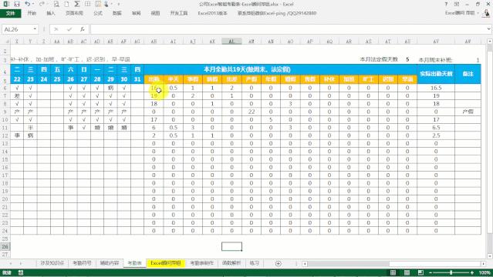
Task: Click 100% zoom level in status bar
Action: (485, 272)
